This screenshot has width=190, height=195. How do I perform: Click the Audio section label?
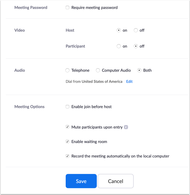[20, 70]
